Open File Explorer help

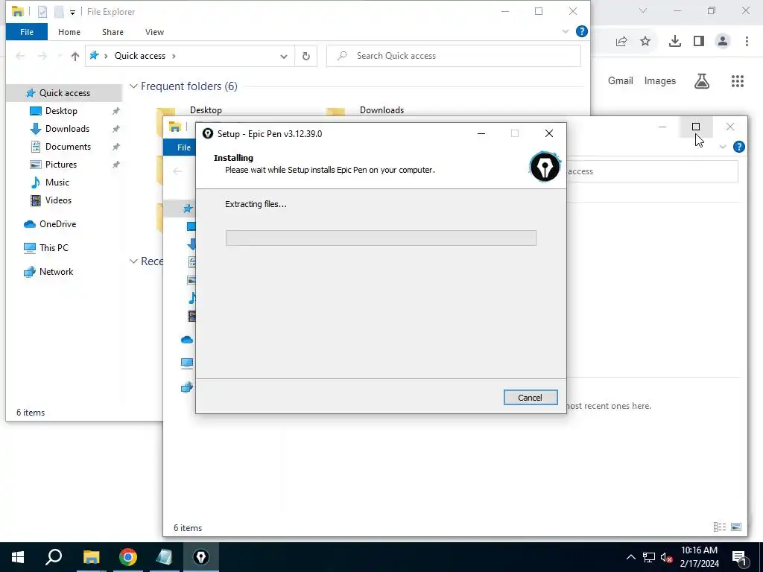(x=581, y=31)
